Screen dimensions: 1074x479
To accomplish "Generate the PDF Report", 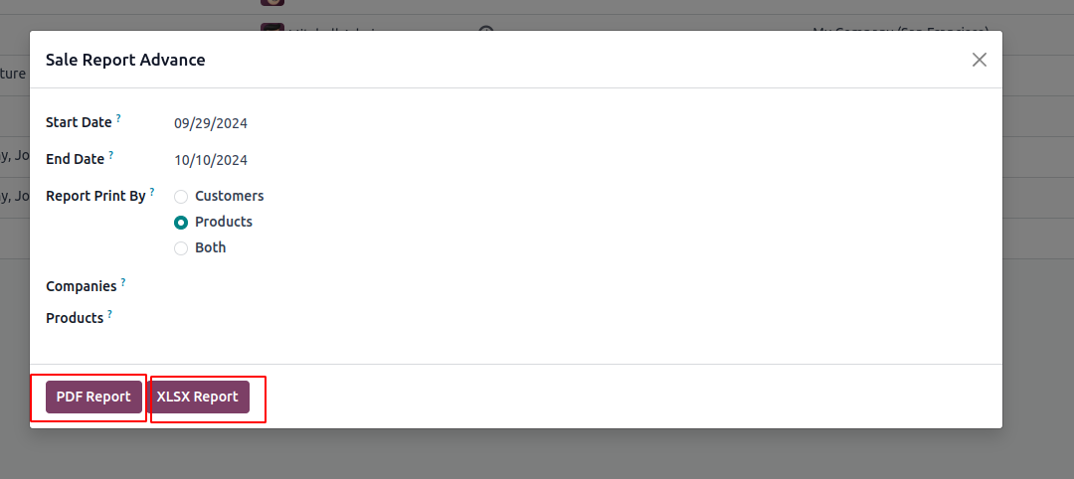I will [93, 397].
